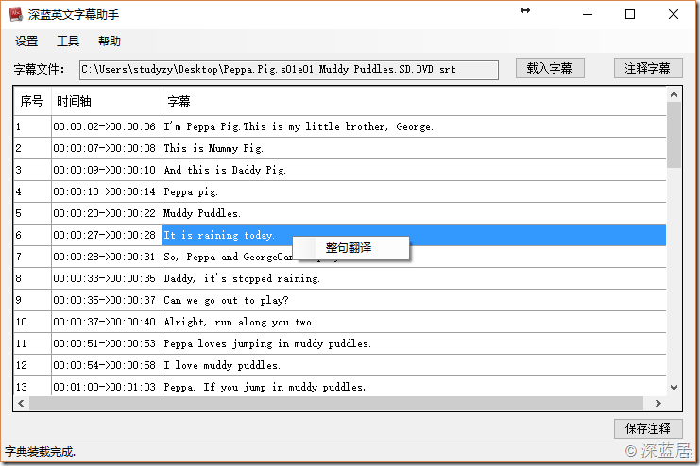Click the vertical scrollbar up arrow
The image size is (700, 466).
click(x=674, y=94)
